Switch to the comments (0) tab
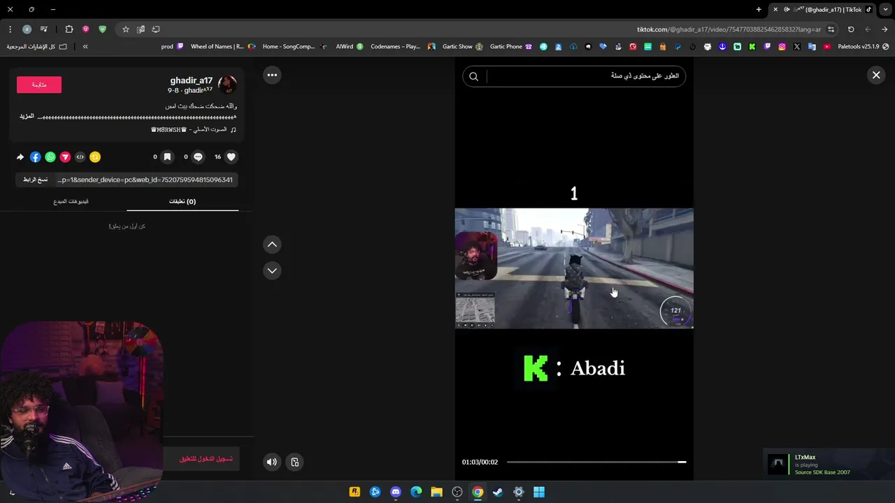 tap(182, 201)
